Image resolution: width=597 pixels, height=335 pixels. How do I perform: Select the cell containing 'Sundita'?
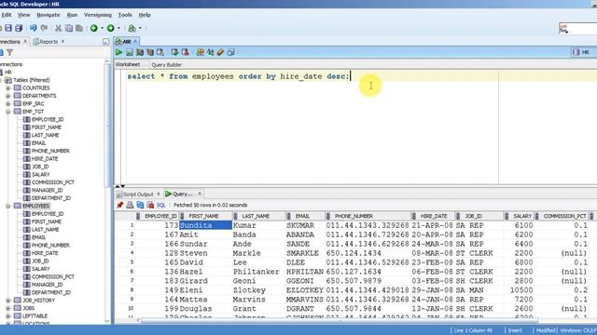click(205, 225)
